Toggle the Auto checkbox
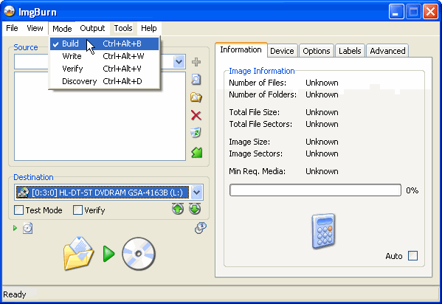Screen dimensions: 442x304 point(413,256)
